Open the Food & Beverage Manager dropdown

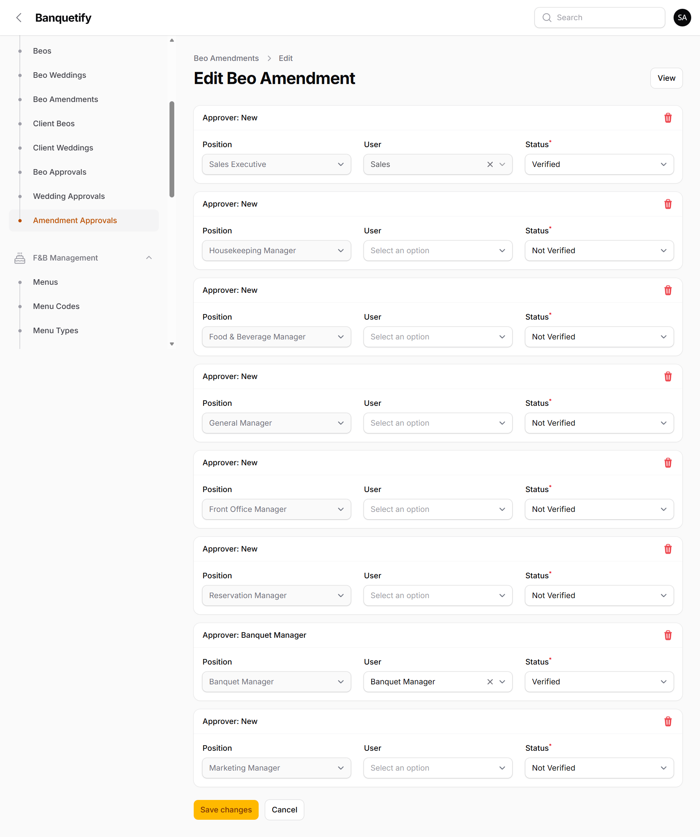tap(276, 337)
